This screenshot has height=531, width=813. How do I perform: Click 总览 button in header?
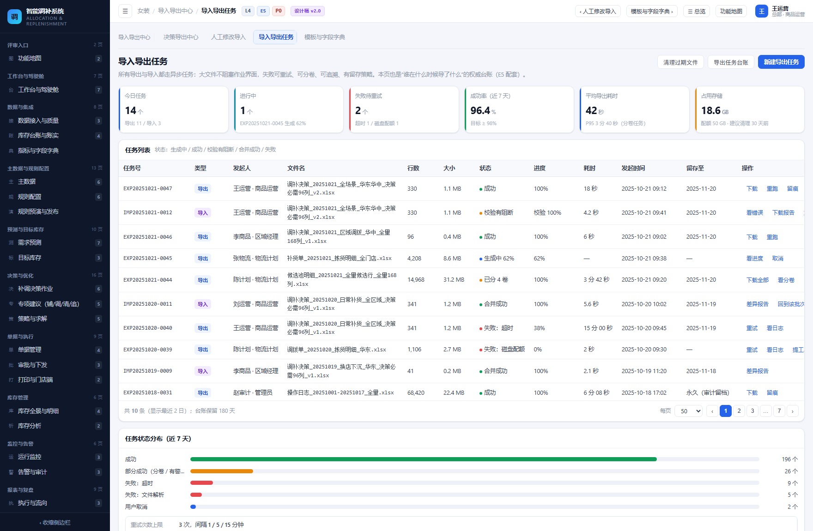coord(697,11)
